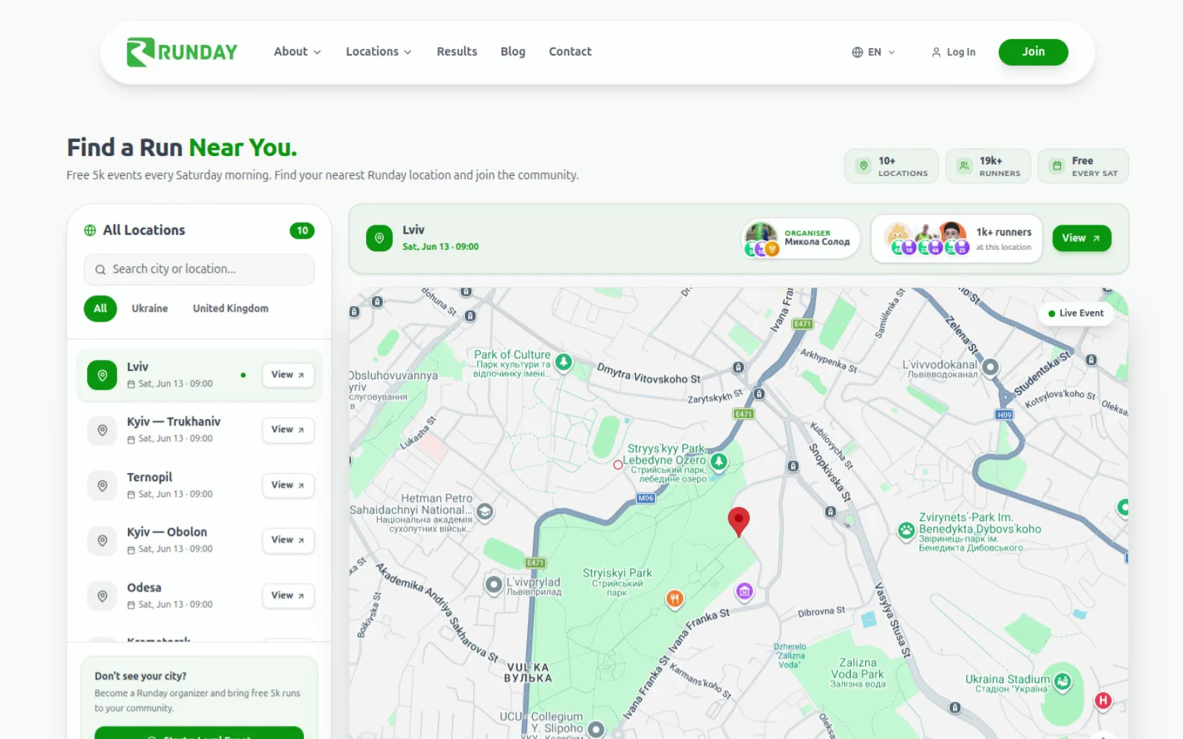Click the Free Every Sat badge

pyautogui.click(x=1083, y=166)
